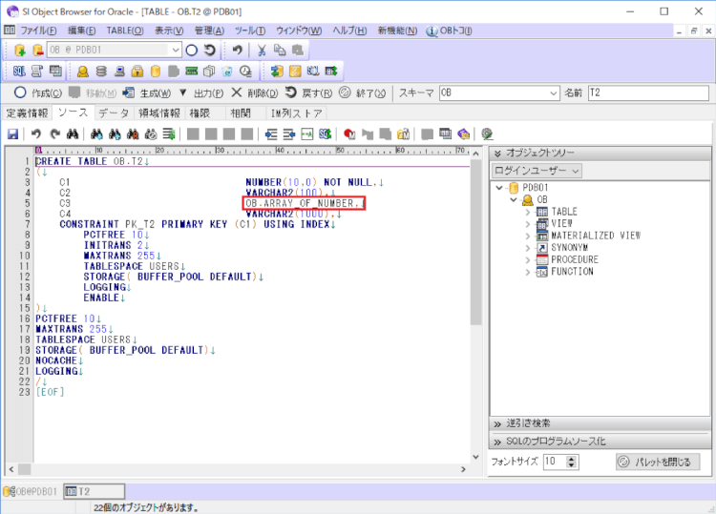
Task: Click the padlock icon in the toolbar
Action: [137, 72]
